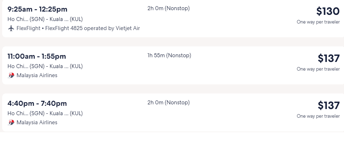Click the 1h 55m (Nonstop) duration

pyautogui.click(x=169, y=55)
